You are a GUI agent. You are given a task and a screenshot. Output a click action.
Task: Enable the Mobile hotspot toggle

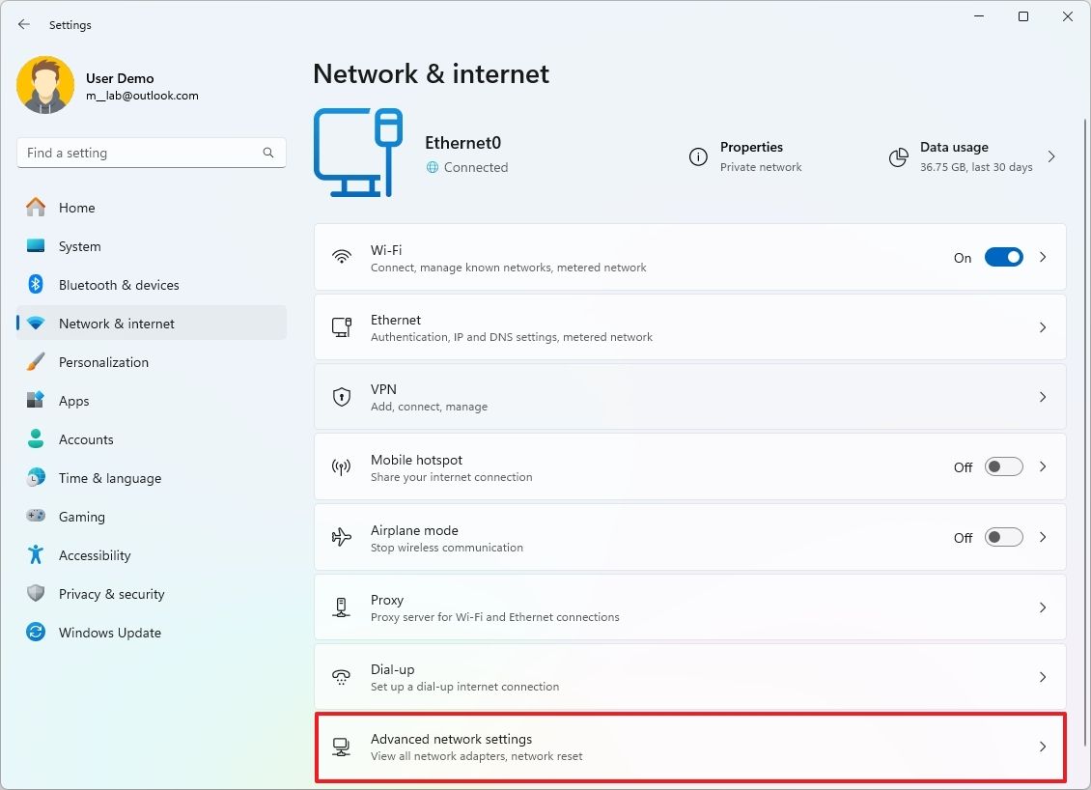click(1003, 466)
